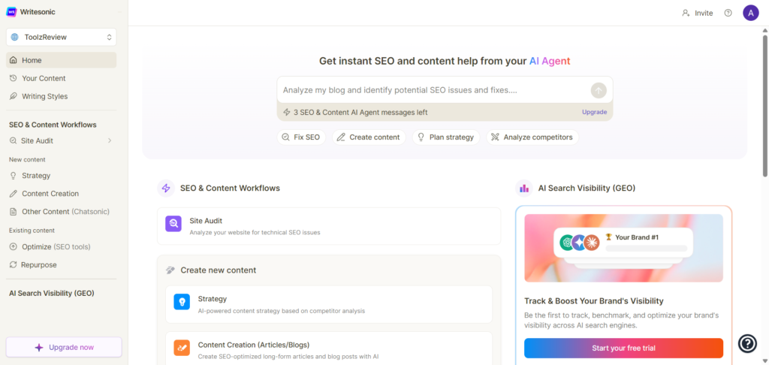Click the Writesonic logo icon
Image resolution: width=769 pixels, height=365 pixels.
tap(11, 12)
